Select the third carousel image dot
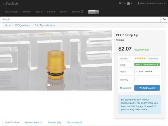168x126 pixels. [x=59, y=85]
